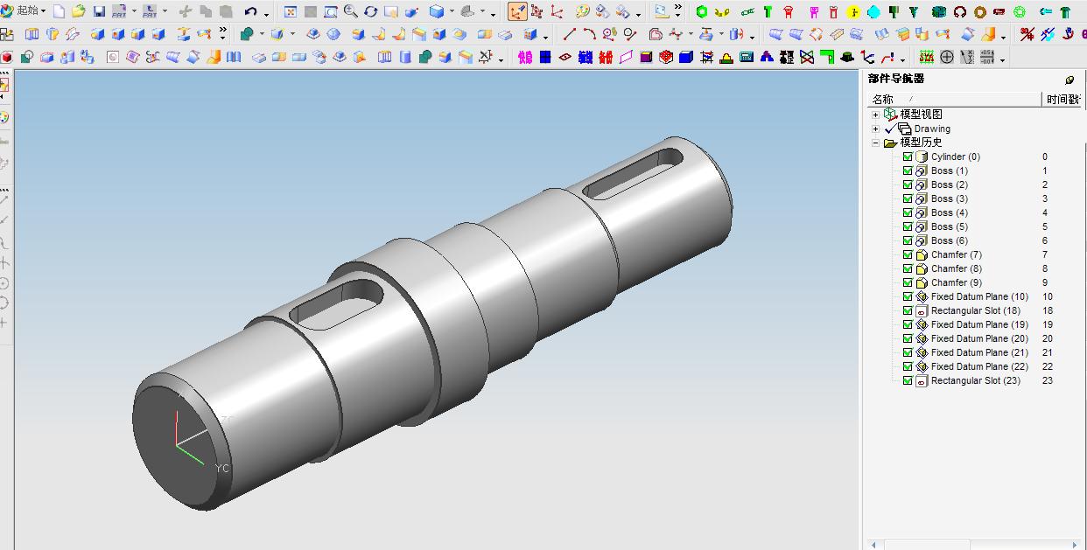The image size is (1087, 550).
Task: Click the Fit view icon
Action: pyautogui.click(x=290, y=11)
